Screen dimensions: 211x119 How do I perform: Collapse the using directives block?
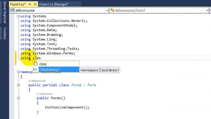tap(18, 16)
